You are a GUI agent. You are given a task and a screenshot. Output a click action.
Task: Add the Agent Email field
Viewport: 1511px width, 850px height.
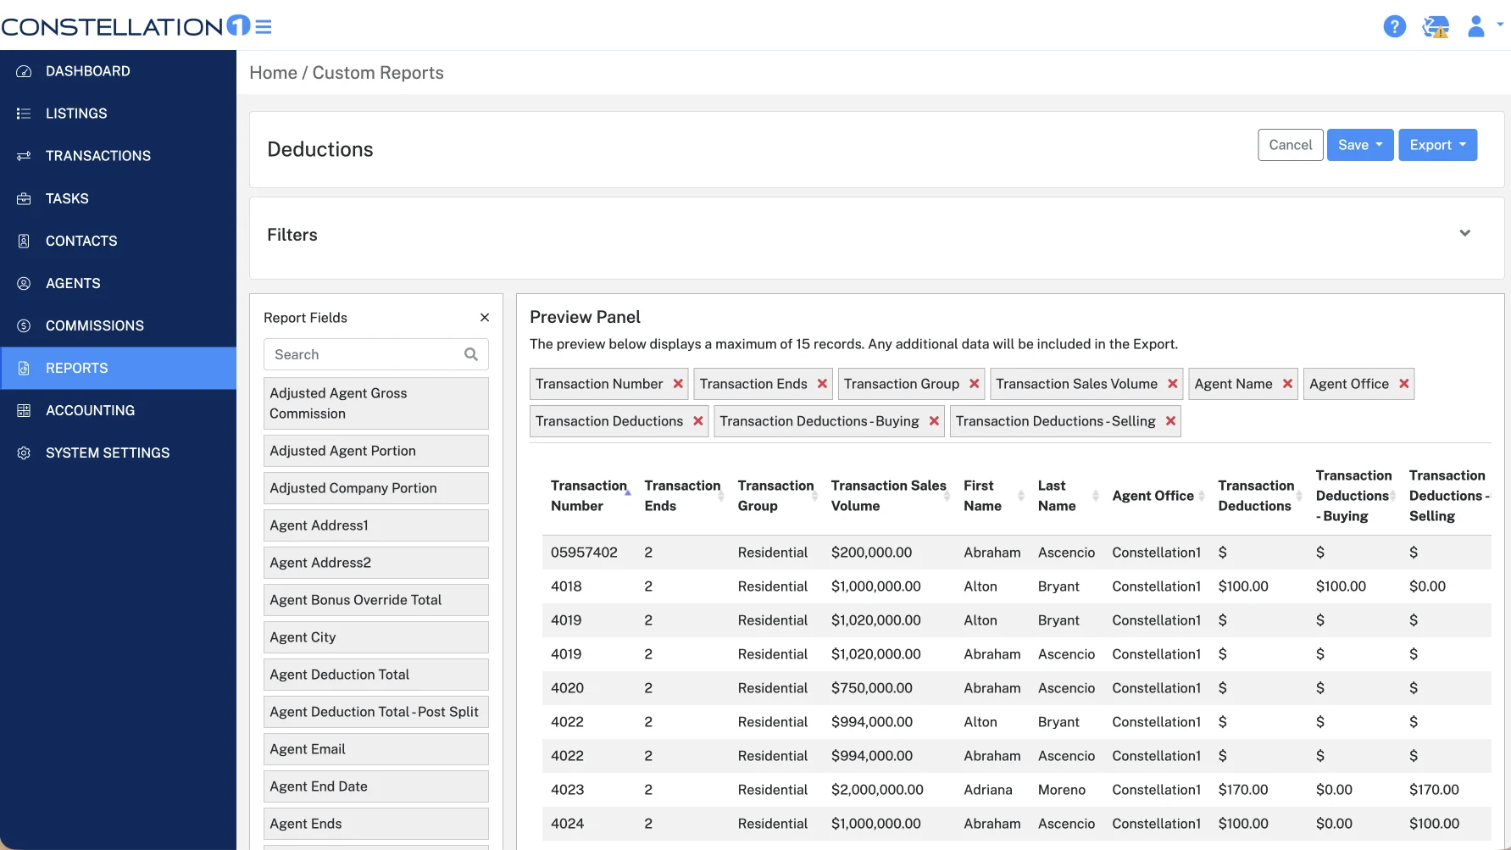(376, 749)
